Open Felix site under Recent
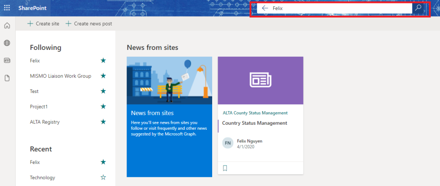Image resolution: width=440 pixels, height=186 pixels. point(35,163)
